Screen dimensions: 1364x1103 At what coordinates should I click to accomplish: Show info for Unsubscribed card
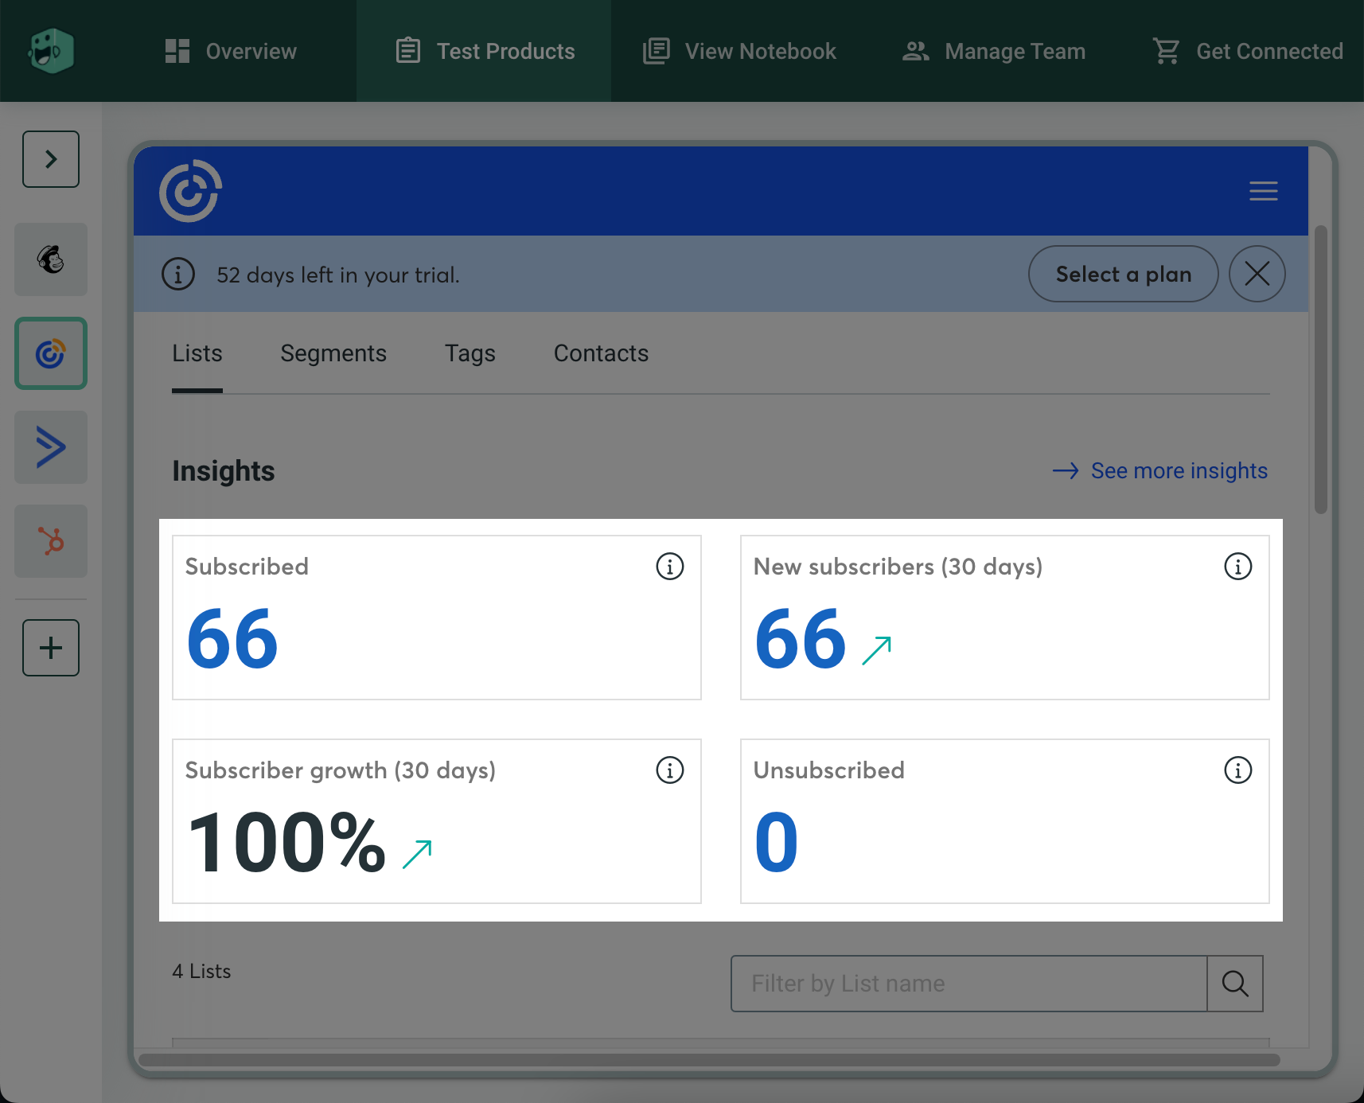[1237, 770]
